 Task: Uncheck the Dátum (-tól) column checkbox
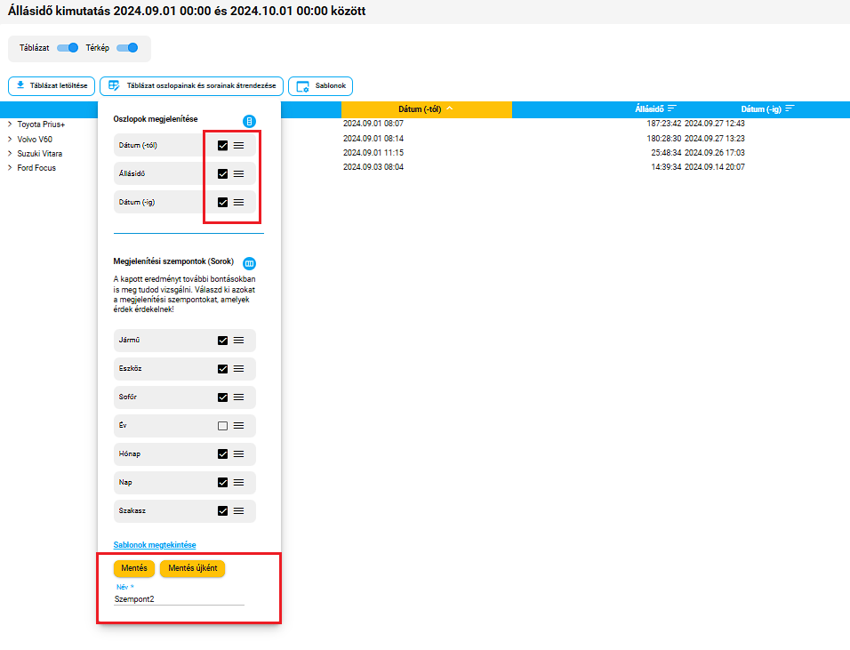tap(222, 145)
